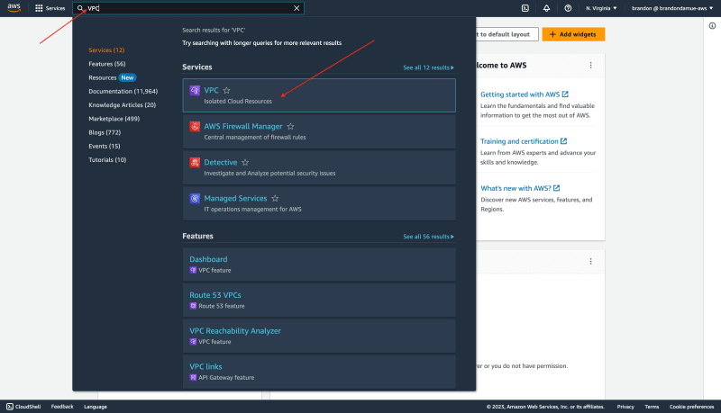The height and width of the screenshot is (413, 721).
Task: Click the Route 53 feature icon
Action: pos(193,306)
